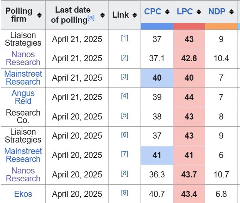Open Angus Reid polling firm page
240x203 pixels.
coord(23,97)
